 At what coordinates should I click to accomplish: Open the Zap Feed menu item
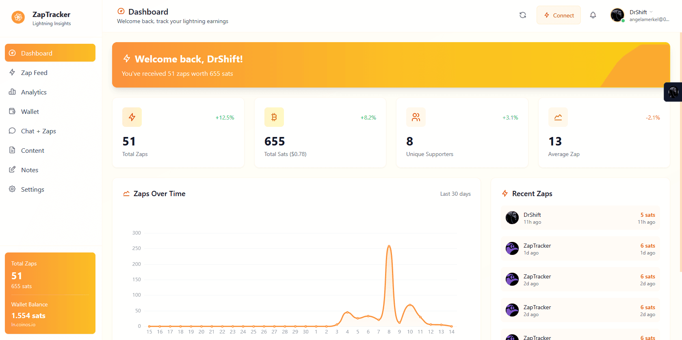coord(34,73)
